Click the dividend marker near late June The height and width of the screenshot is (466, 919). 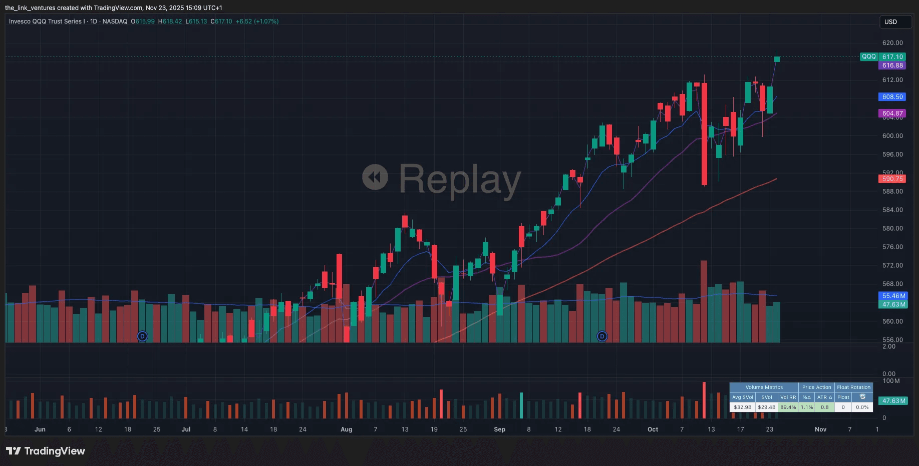tap(143, 336)
